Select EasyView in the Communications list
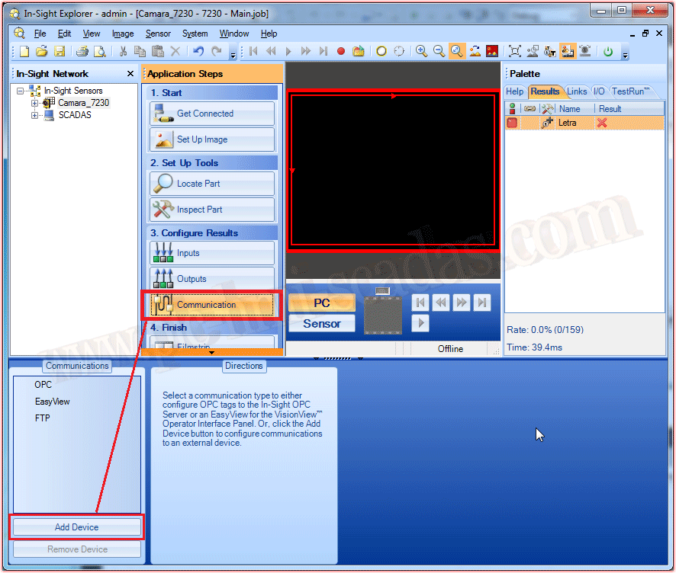The height and width of the screenshot is (573, 676). (x=52, y=402)
